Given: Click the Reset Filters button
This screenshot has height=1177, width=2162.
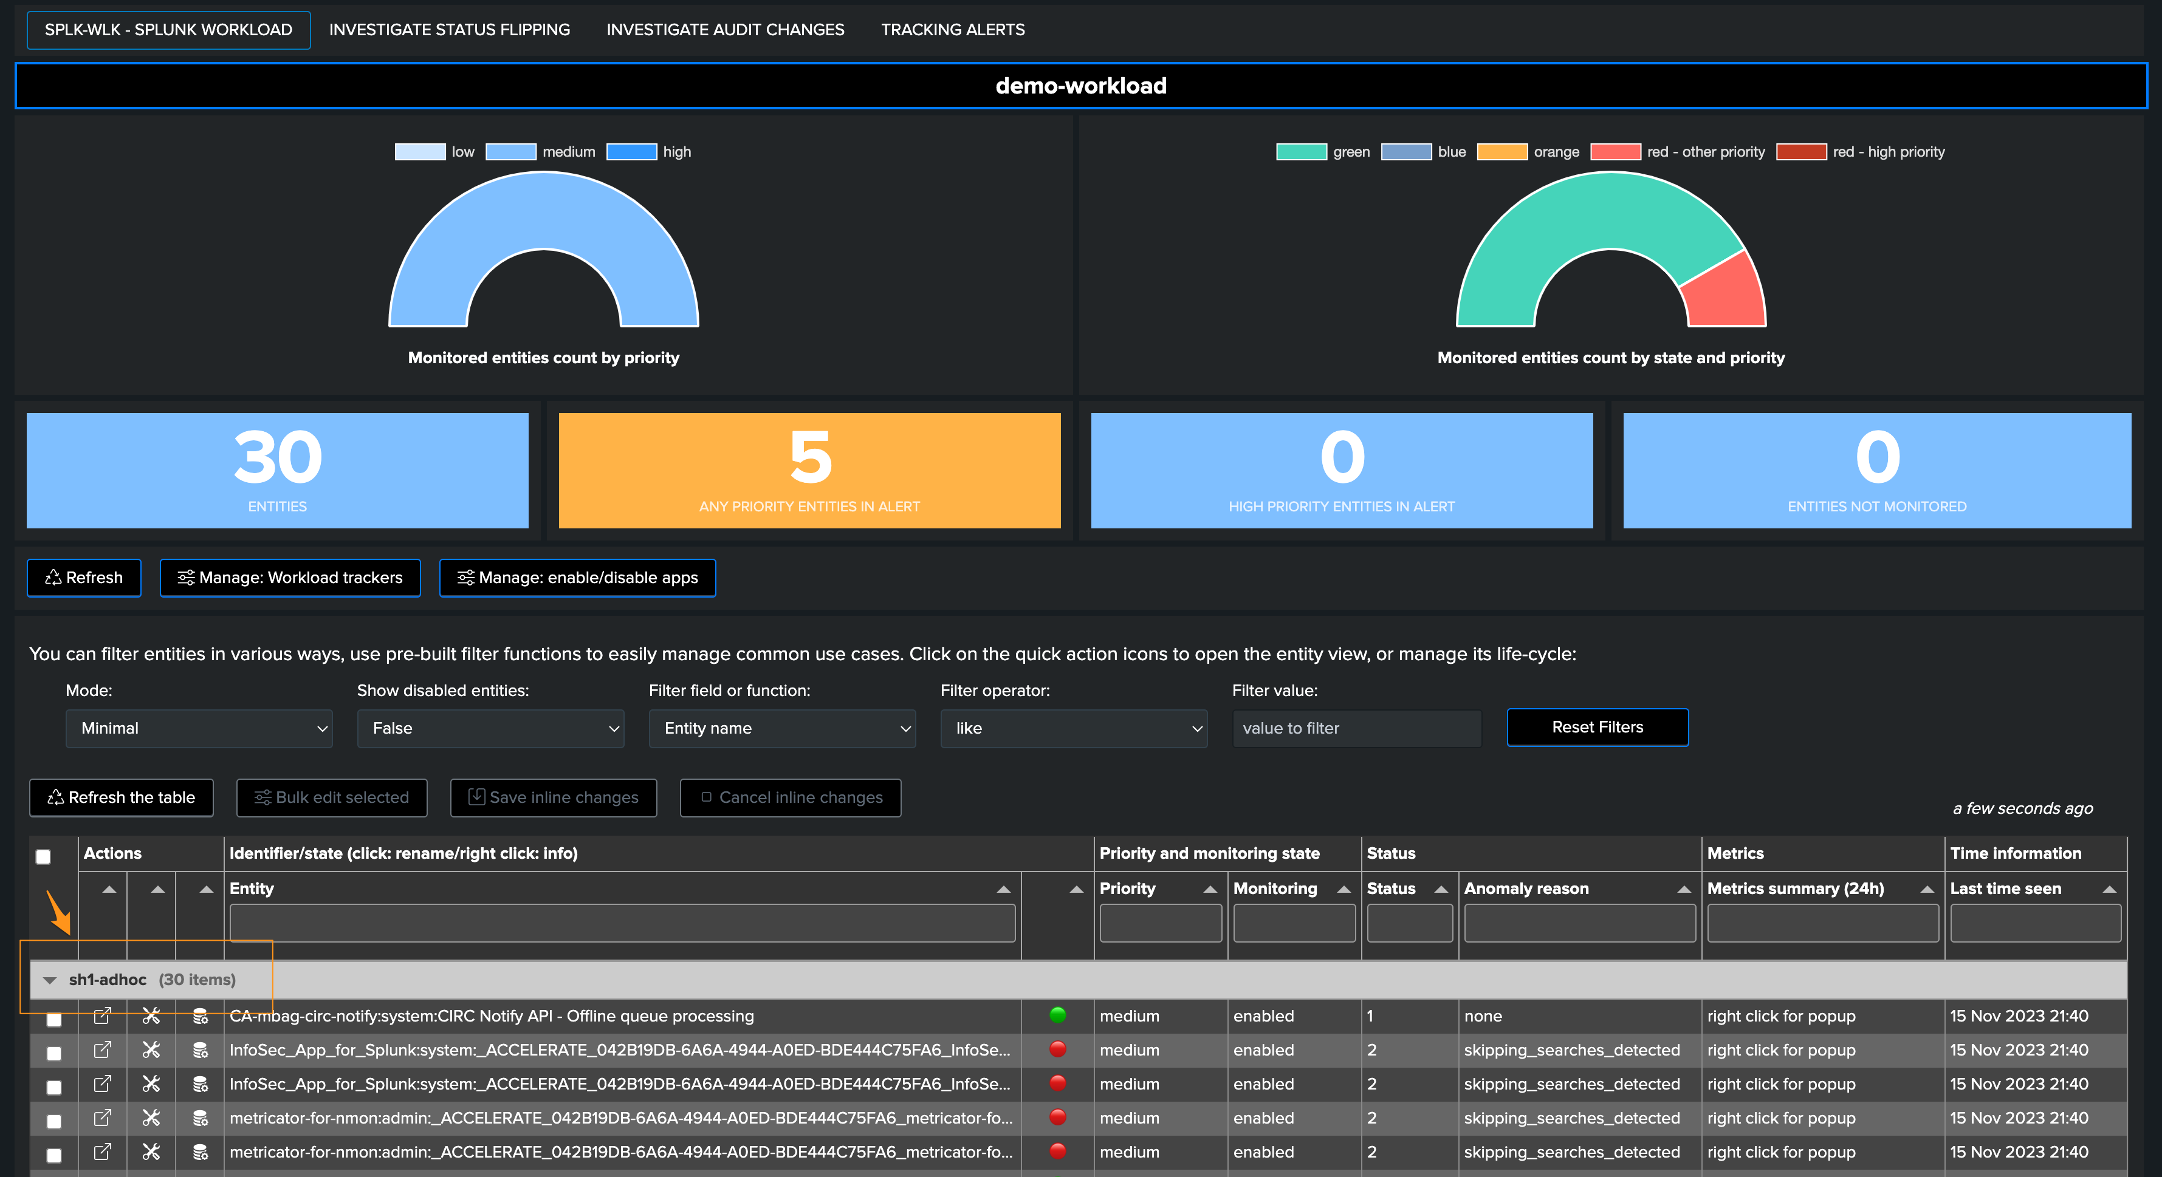Looking at the screenshot, I should (x=1597, y=728).
